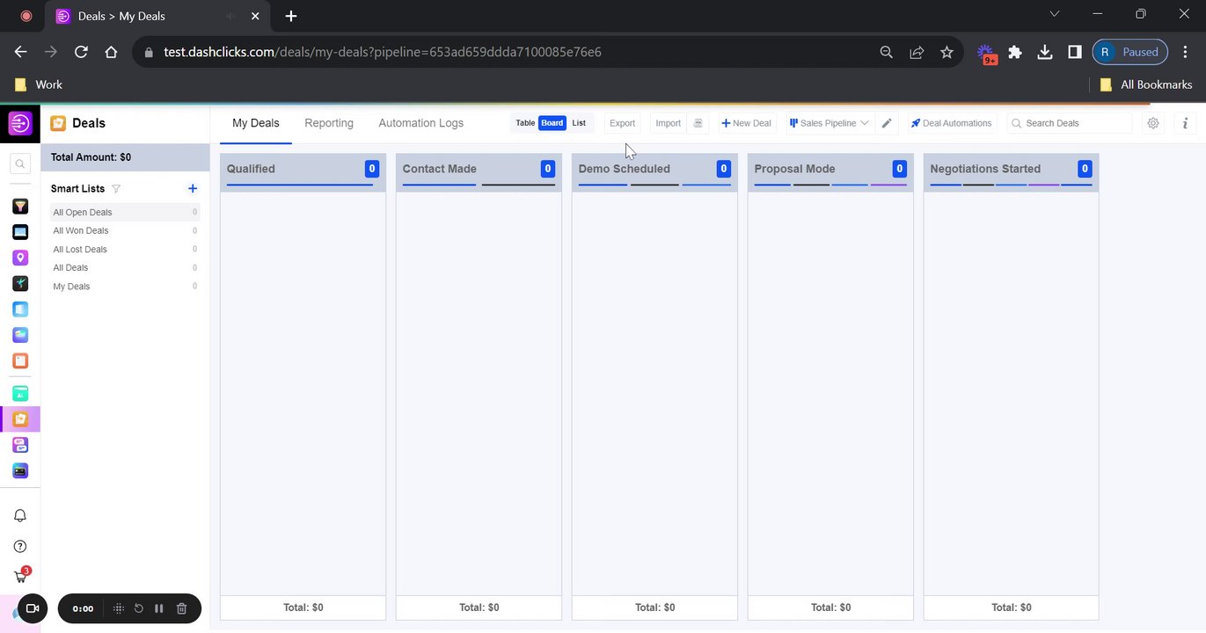The image size is (1206, 633).
Task: Click the import history icon beside Import
Action: coord(698,123)
